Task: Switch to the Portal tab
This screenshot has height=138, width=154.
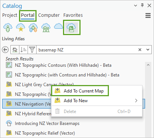Action: [28, 15]
